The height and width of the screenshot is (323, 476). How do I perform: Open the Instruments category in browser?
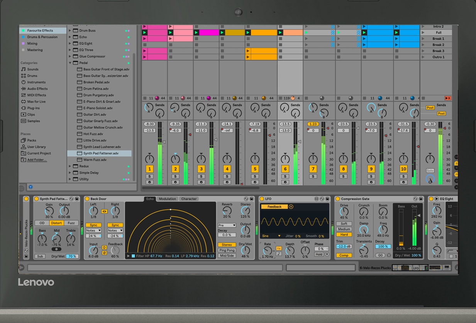36,82
